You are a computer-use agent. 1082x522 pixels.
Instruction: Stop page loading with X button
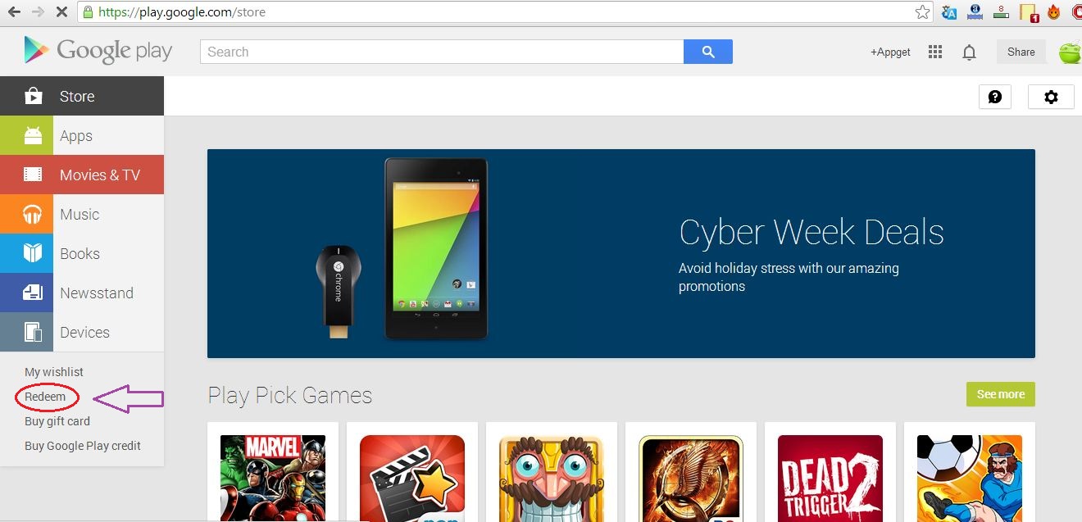pos(63,12)
